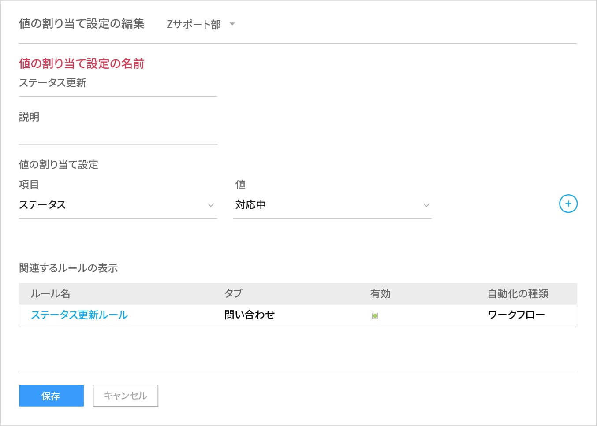Select the 問い合わせ cell in rule row
This screenshot has height=426, width=597.
pos(250,315)
